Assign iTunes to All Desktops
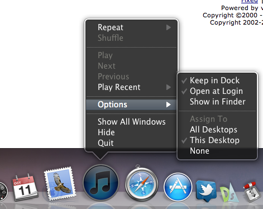This screenshot has height=209, width=263. (x=217, y=130)
